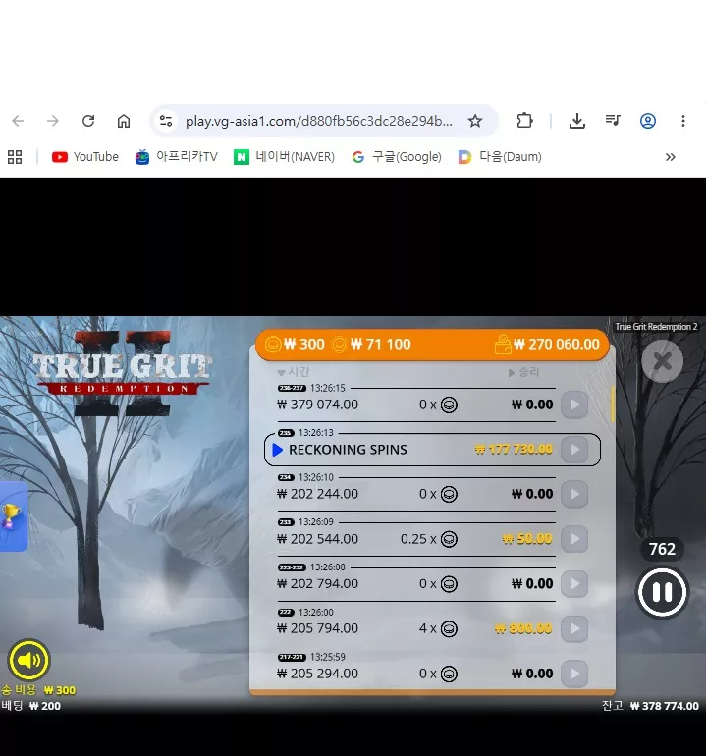
Task: Replay the 13:26:15 round
Action: coord(574,405)
